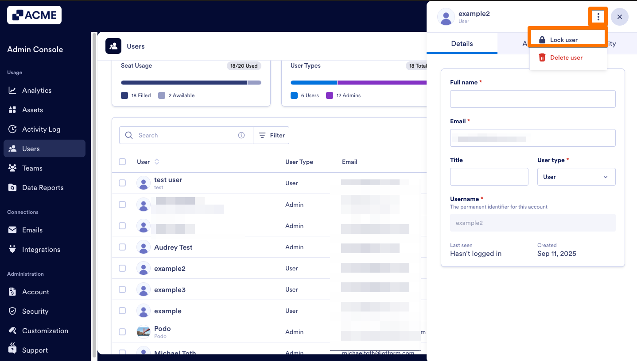Click into the Full name field
The height and width of the screenshot is (361, 637).
click(x=532, y=99)
